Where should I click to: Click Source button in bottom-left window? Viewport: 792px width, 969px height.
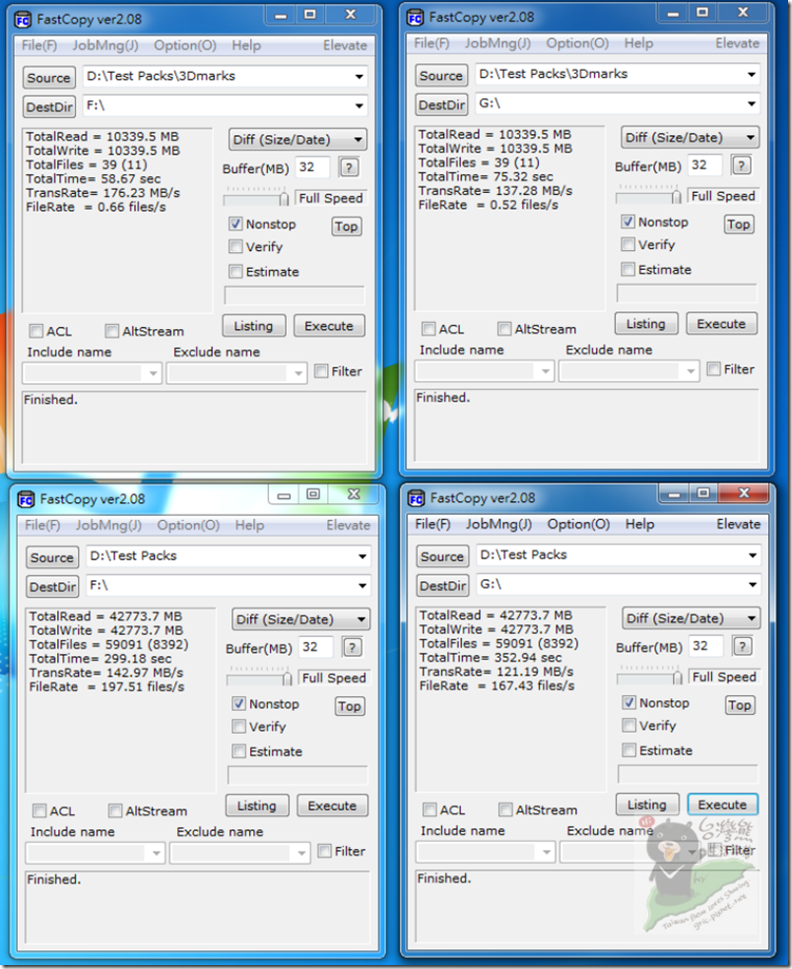pos(52,557)
